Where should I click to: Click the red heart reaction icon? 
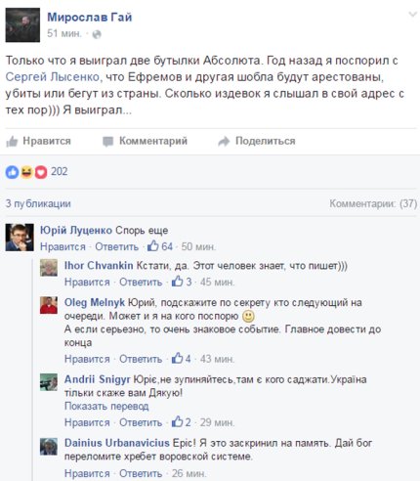[41, 172]
